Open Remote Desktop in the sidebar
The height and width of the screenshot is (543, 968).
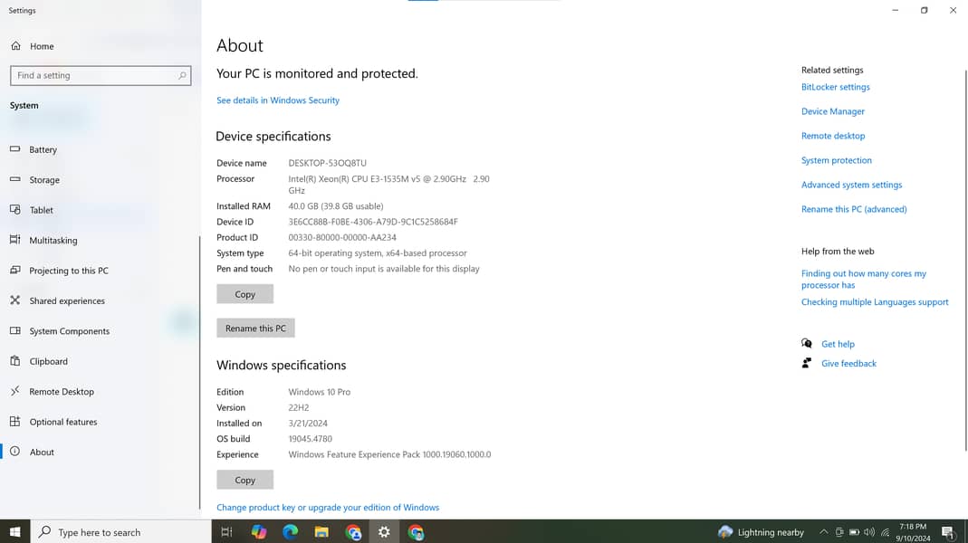click(x=61, y=392)
